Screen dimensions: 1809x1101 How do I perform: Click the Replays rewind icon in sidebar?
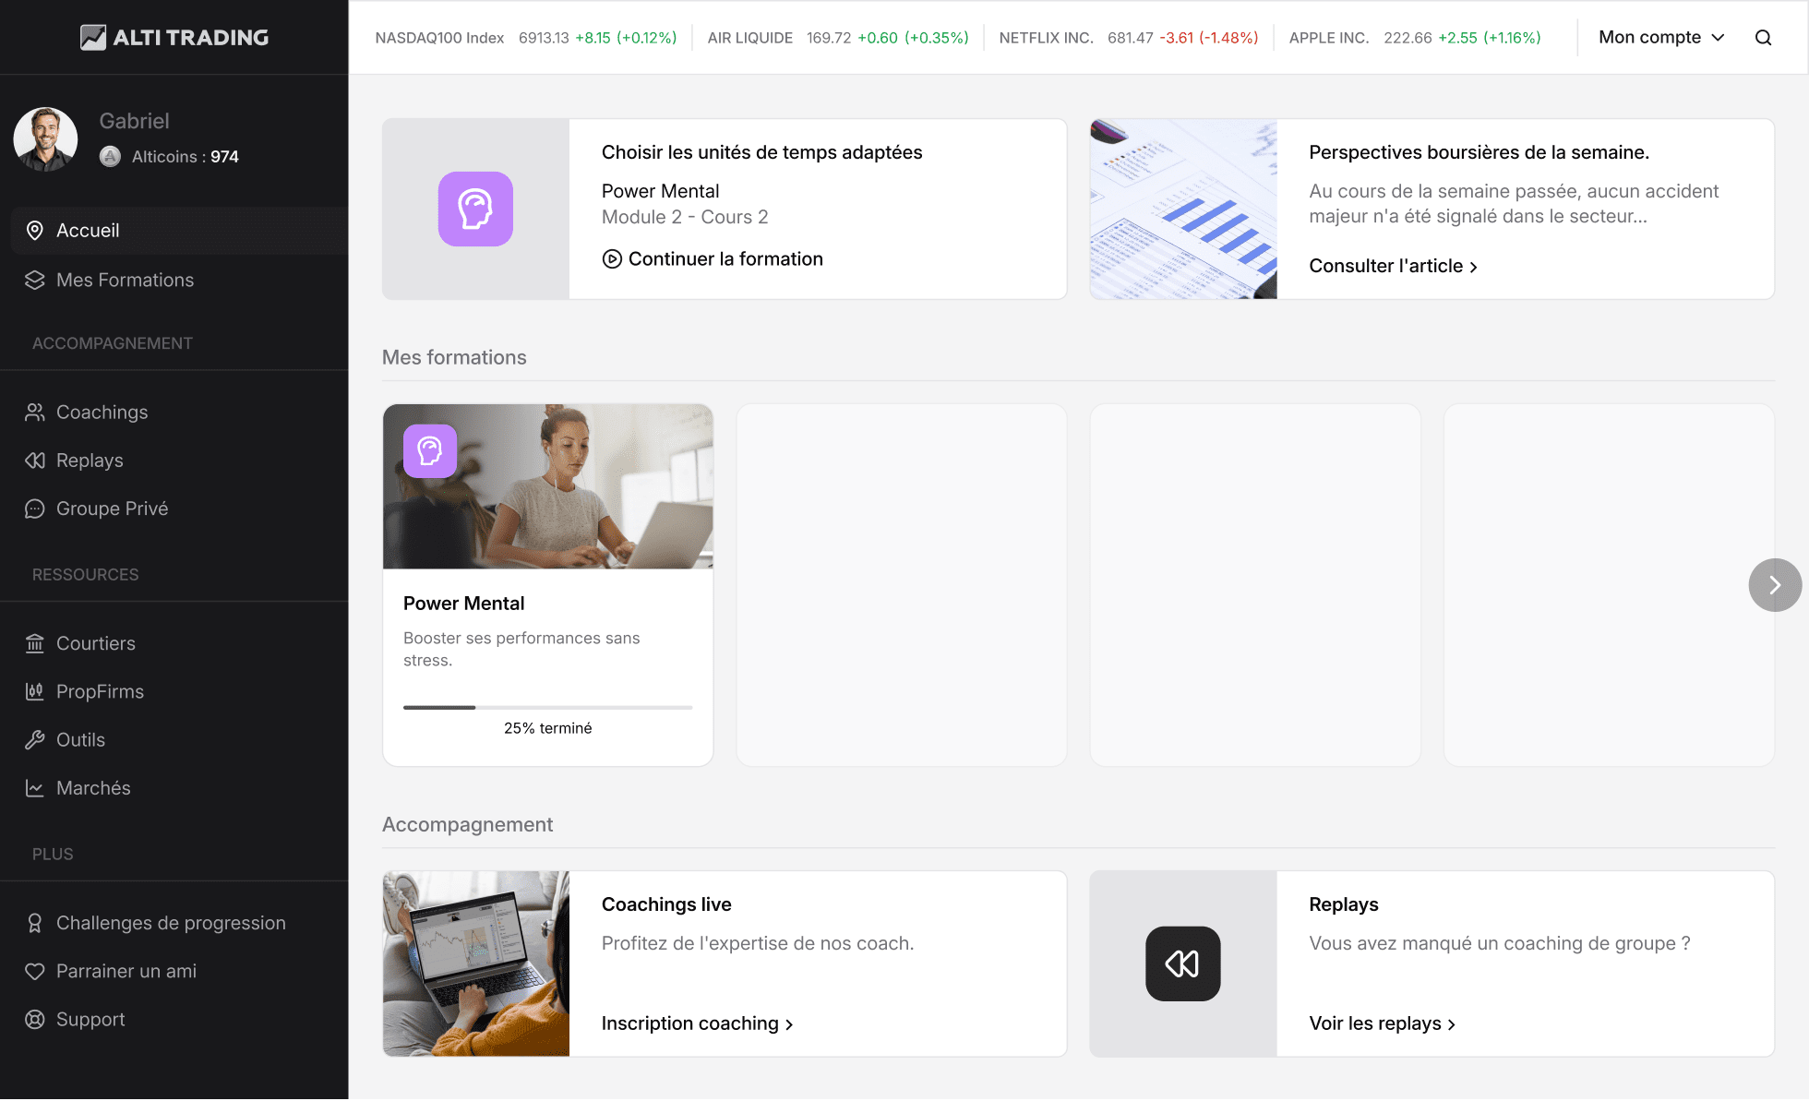[35, 461]
